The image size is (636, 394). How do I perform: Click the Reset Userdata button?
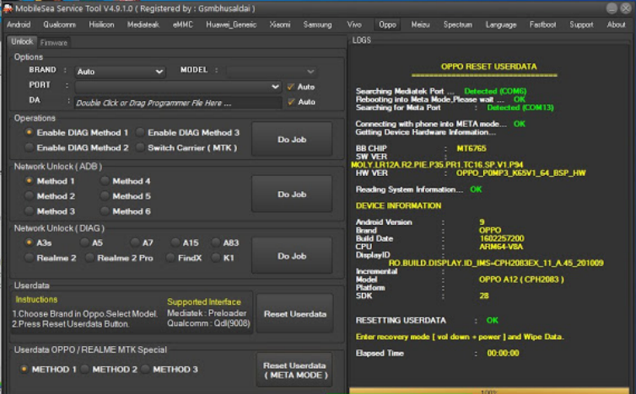(x=295, y=314)
